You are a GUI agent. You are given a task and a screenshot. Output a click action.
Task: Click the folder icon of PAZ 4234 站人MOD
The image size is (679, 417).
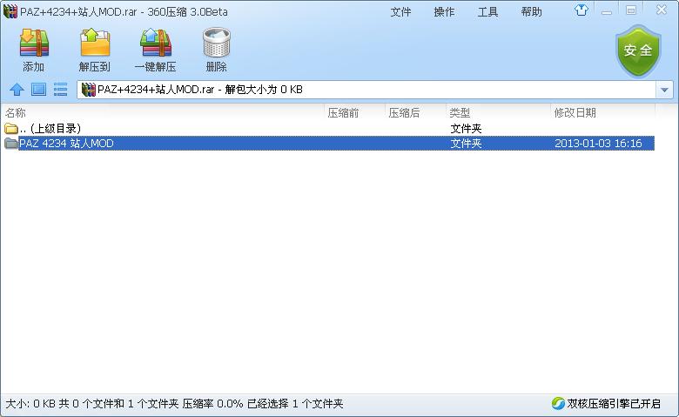tap(10, 144)
